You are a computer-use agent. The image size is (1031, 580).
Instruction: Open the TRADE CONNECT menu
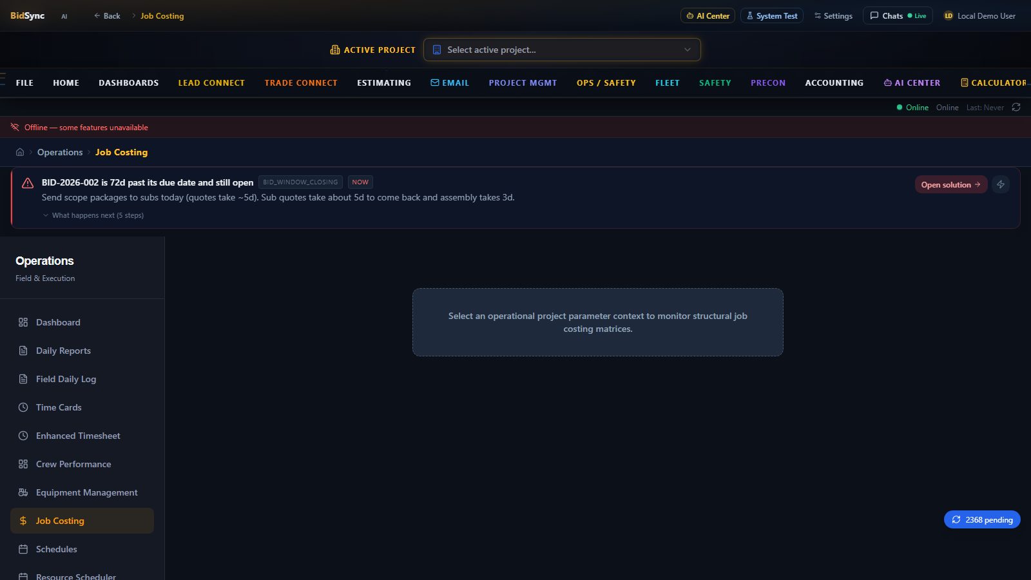coord(301,82)
